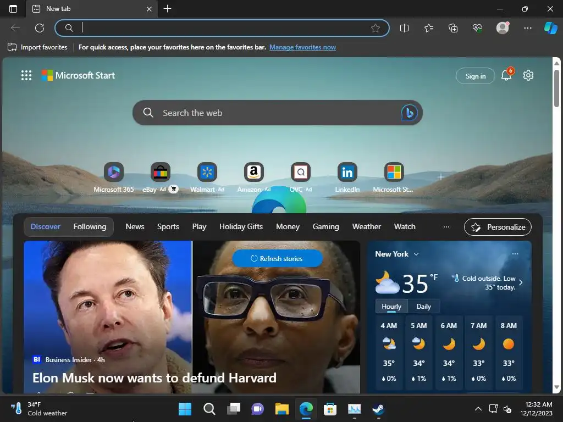Select the Following feed tab
Screen dimensions: 563x422
click(90, 226)
